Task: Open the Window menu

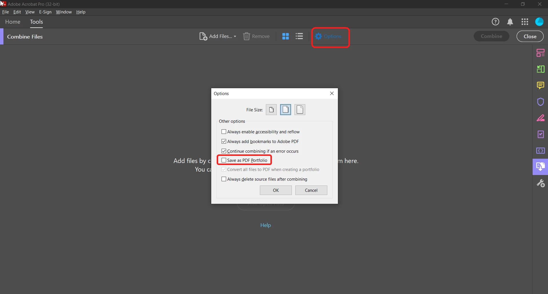Action: click(64, 12)
